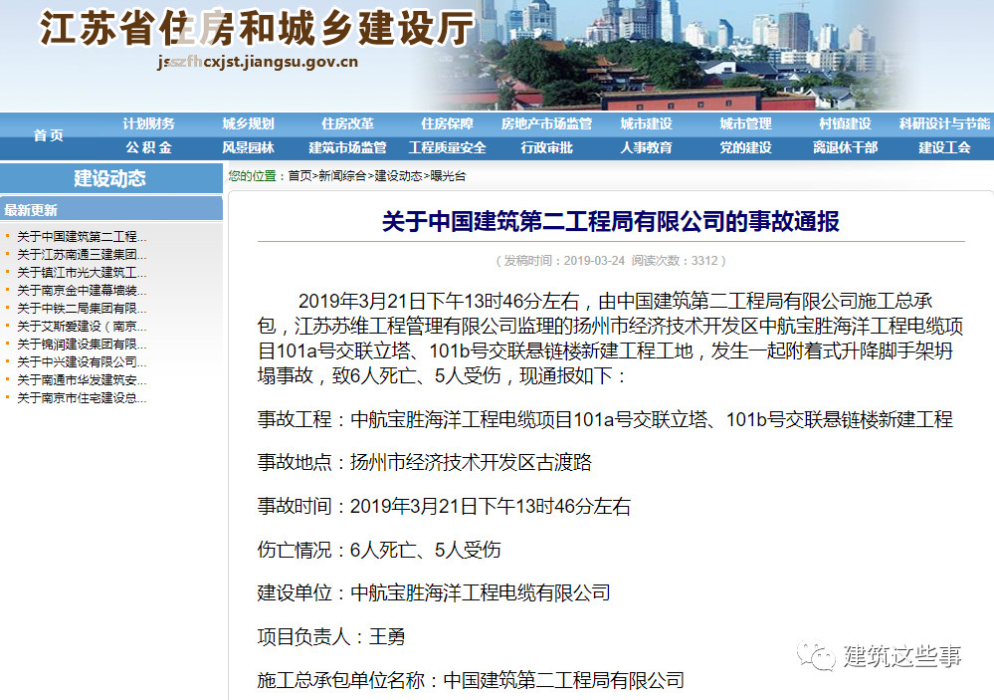Viewport: 994px width, 700px height.
Task: Click 首页 in the breadcrumb path
Action: coord(299,176)
